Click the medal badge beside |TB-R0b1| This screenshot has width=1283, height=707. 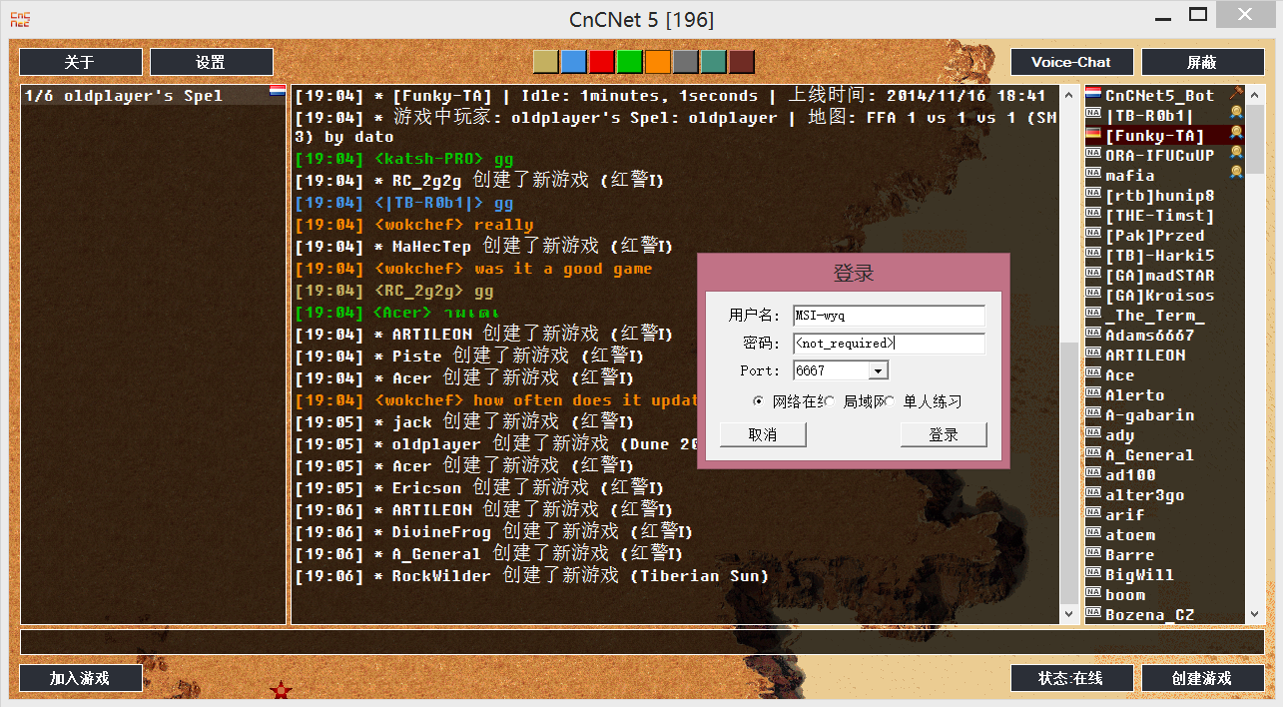tap(1236, 113)
